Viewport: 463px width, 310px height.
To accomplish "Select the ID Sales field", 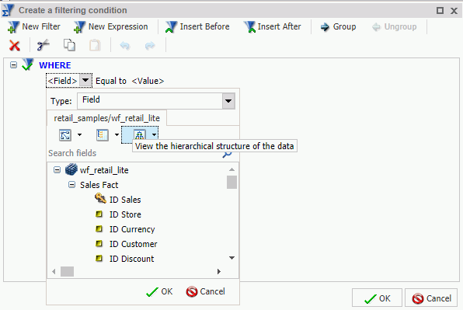I will point(125,200).
